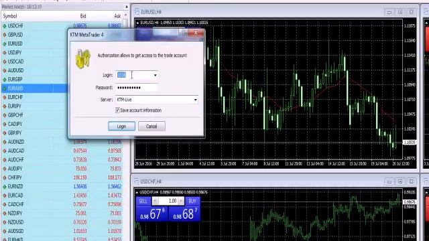
Task: Click the Cancel button in the dialog
Action: (151, 127)
